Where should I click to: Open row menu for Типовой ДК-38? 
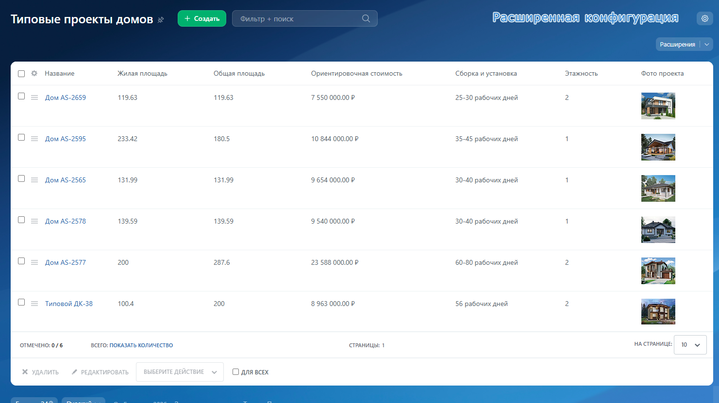34,304
